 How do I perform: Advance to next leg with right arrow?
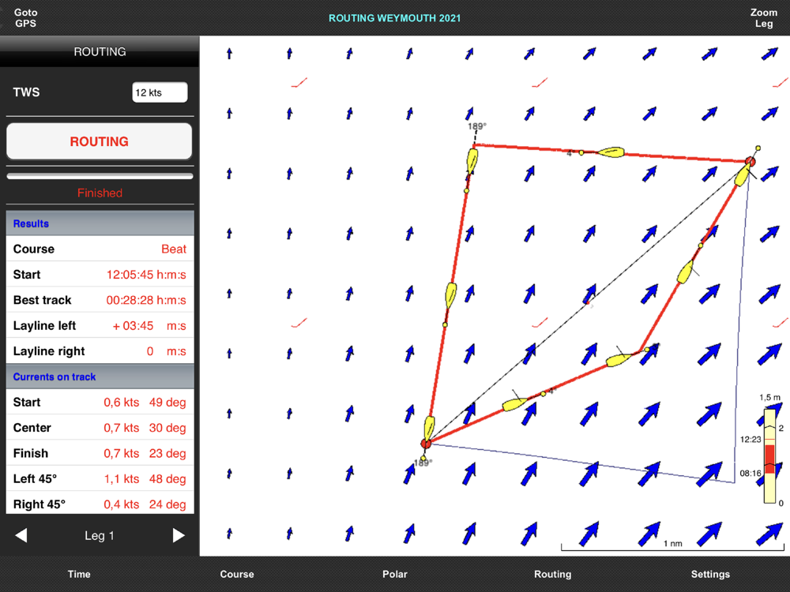tap(179, 535)
